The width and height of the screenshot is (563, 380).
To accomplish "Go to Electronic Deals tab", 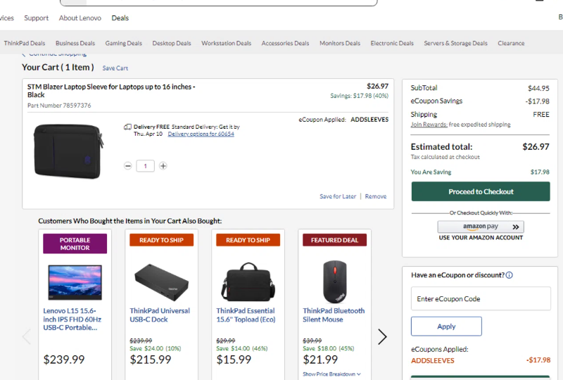I will point(392,43).
